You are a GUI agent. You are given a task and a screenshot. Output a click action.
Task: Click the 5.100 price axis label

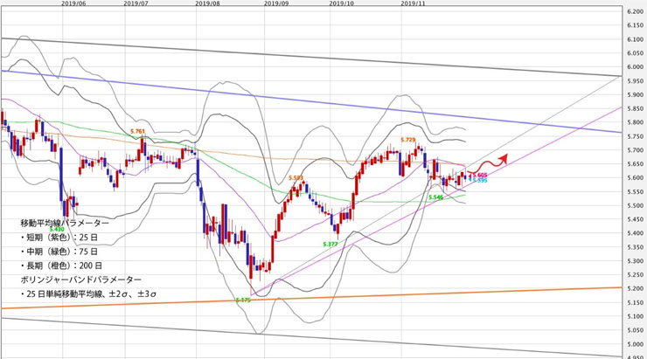[635, 316]
